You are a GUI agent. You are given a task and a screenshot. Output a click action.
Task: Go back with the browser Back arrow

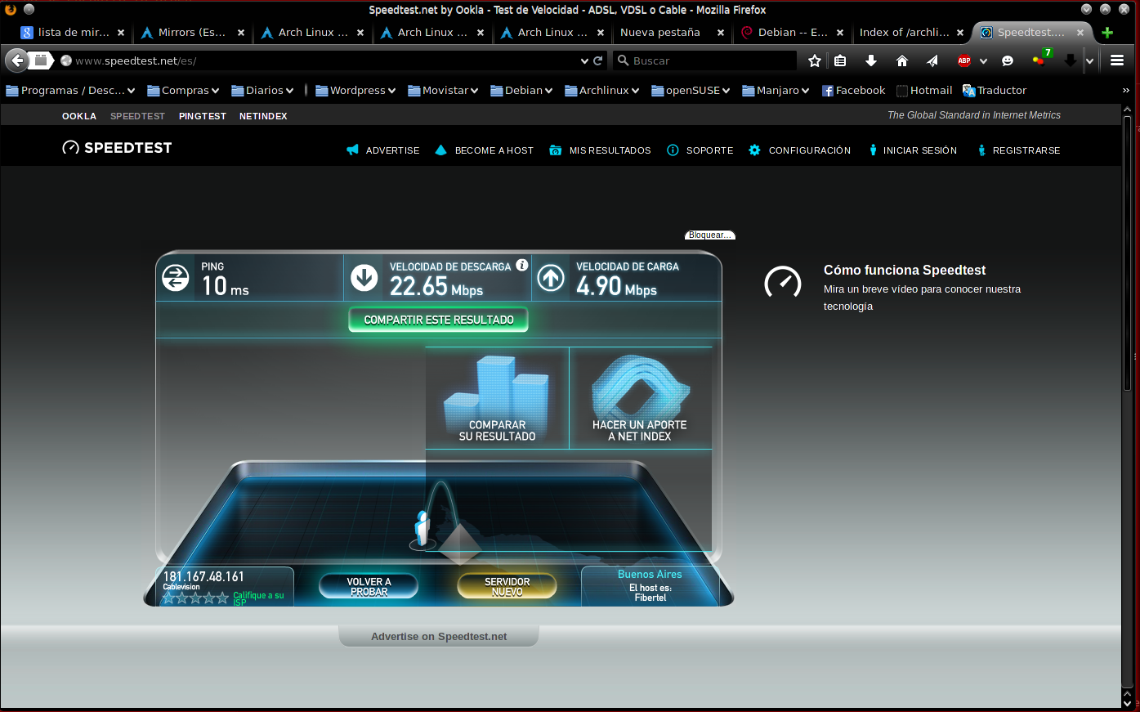pyautogui.click(x=16, y=60)
